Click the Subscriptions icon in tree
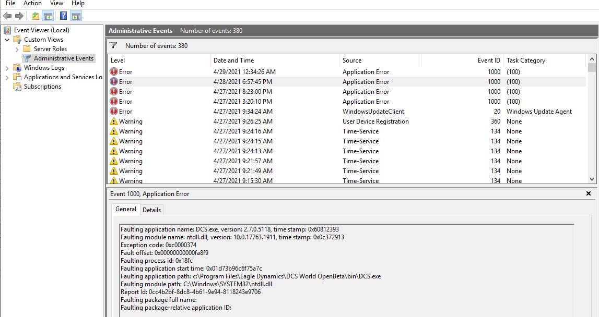599x317 pixels. pyautogui.click(x=17, y=87)
